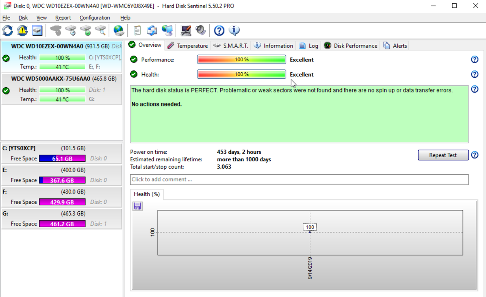Open the Help menu
This screenshot has width=486, height=297.
pos(125,18)
